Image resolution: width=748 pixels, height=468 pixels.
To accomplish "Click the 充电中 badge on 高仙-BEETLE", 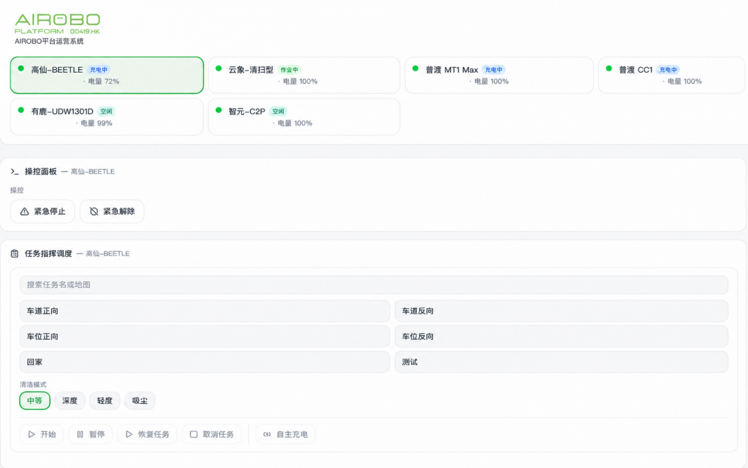I will click(x=99, y=70).
